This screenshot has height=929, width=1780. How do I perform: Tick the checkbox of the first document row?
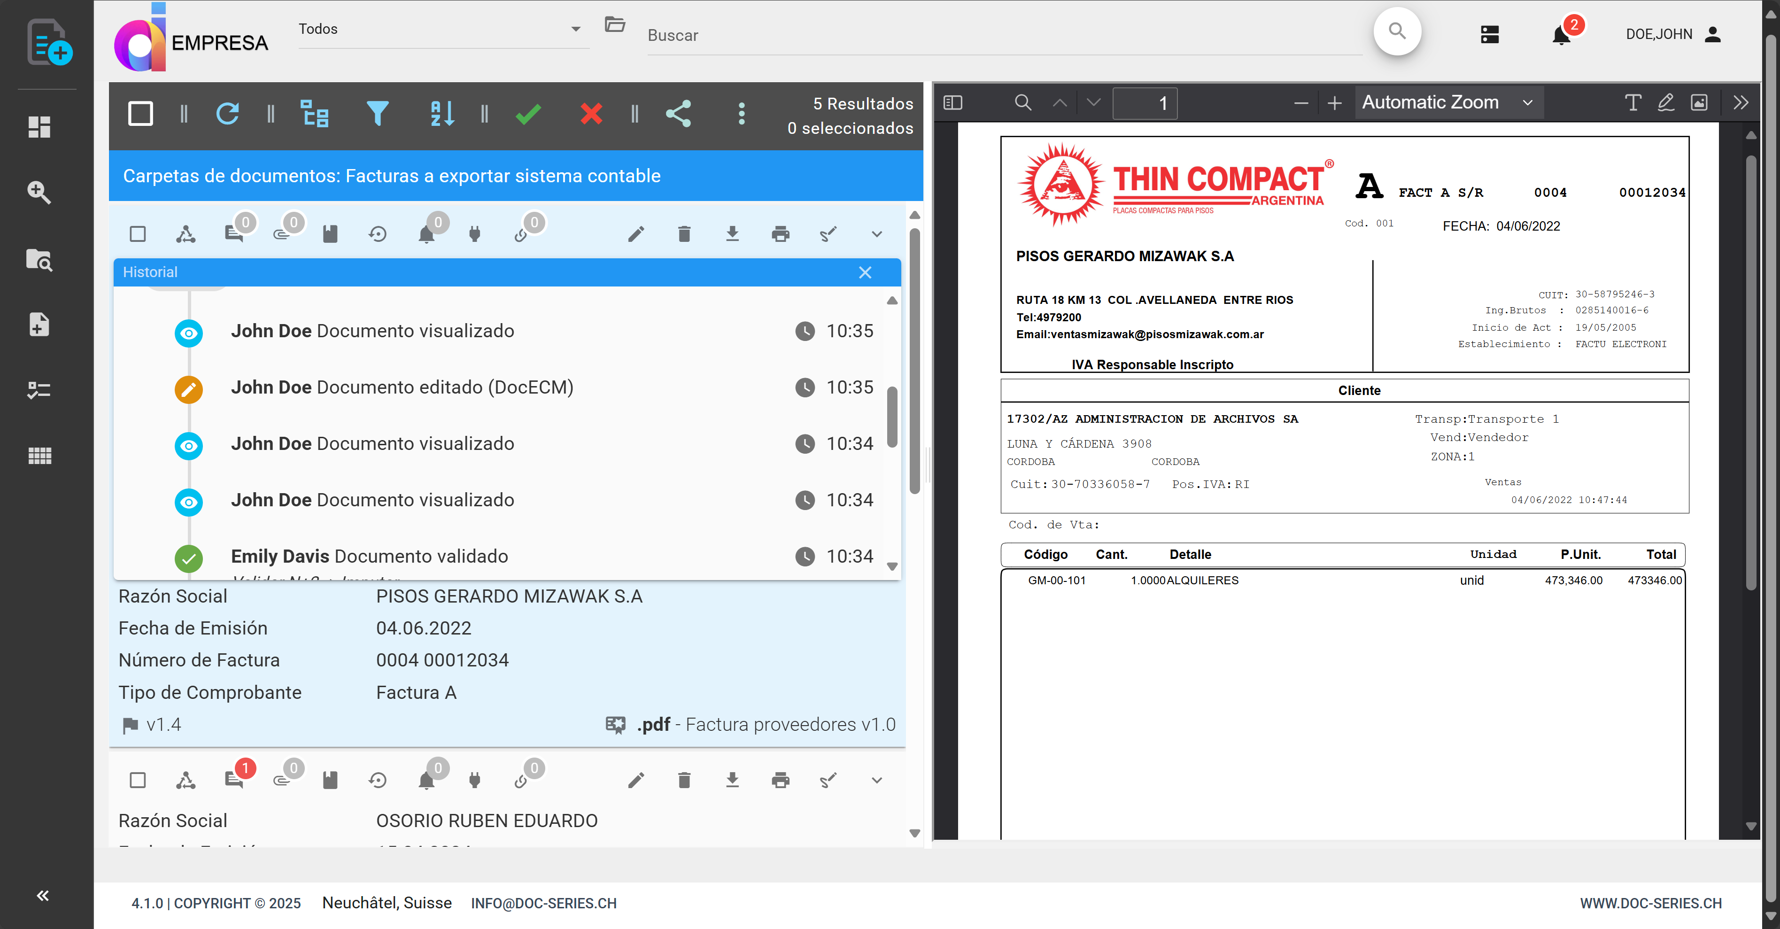click(x=138, y=233)
